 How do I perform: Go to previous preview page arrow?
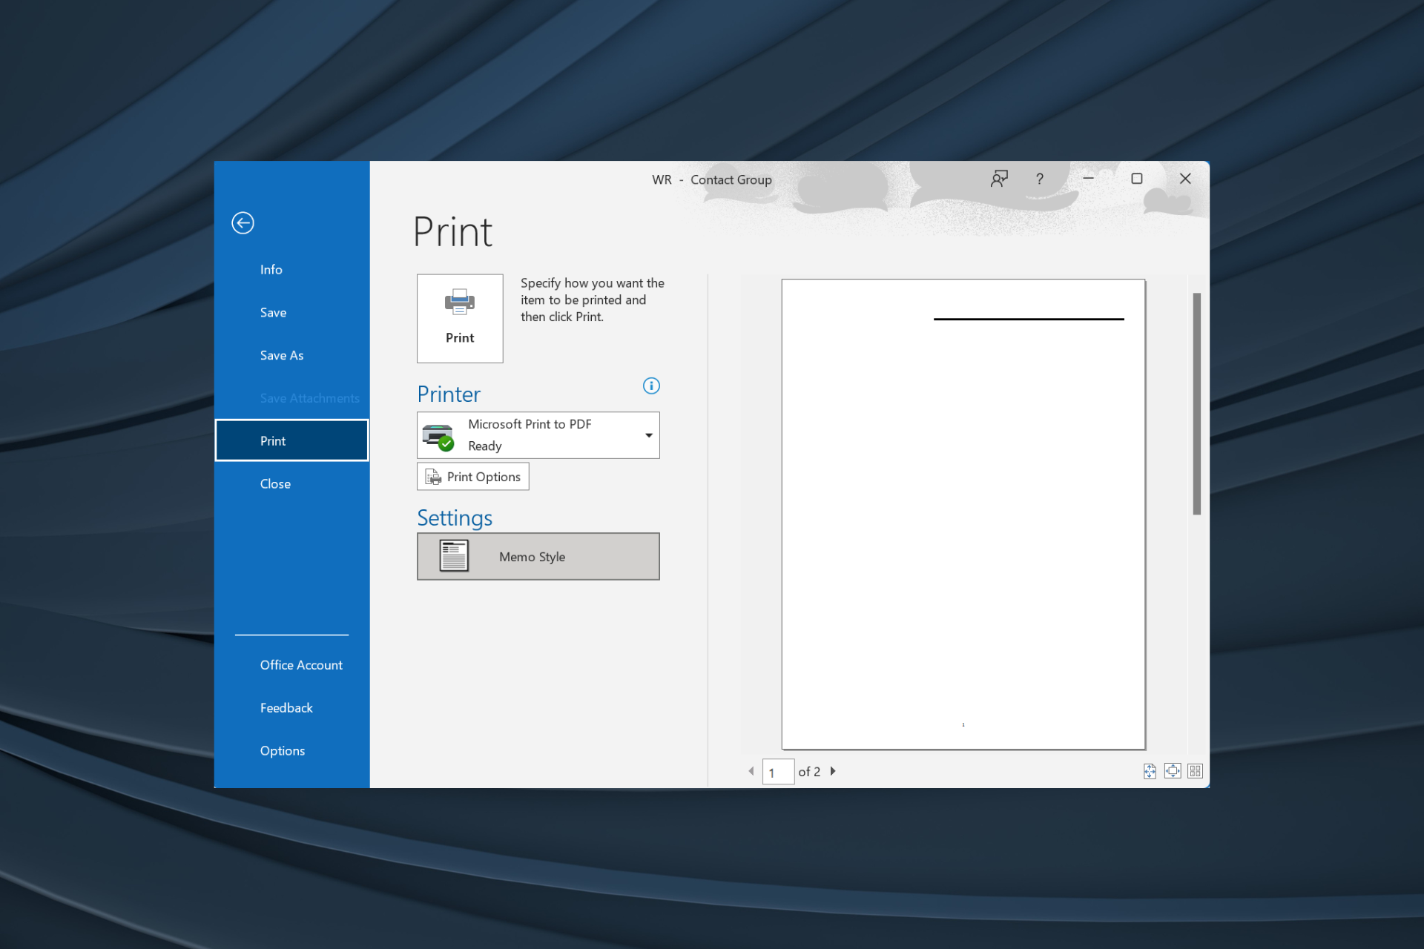pos(751,771)
